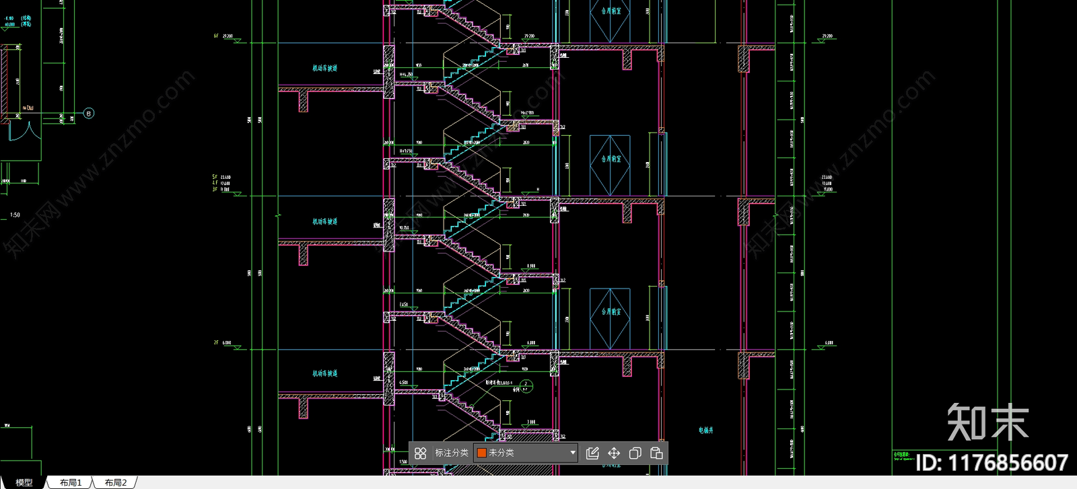1077x489 pixels.
Task: Click the copy icon in floating toolbar
Action: point(635,453)
